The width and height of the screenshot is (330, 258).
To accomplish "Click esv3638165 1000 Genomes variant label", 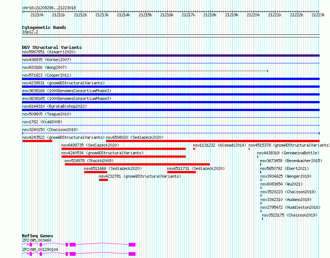I will [x=67, y=98].
